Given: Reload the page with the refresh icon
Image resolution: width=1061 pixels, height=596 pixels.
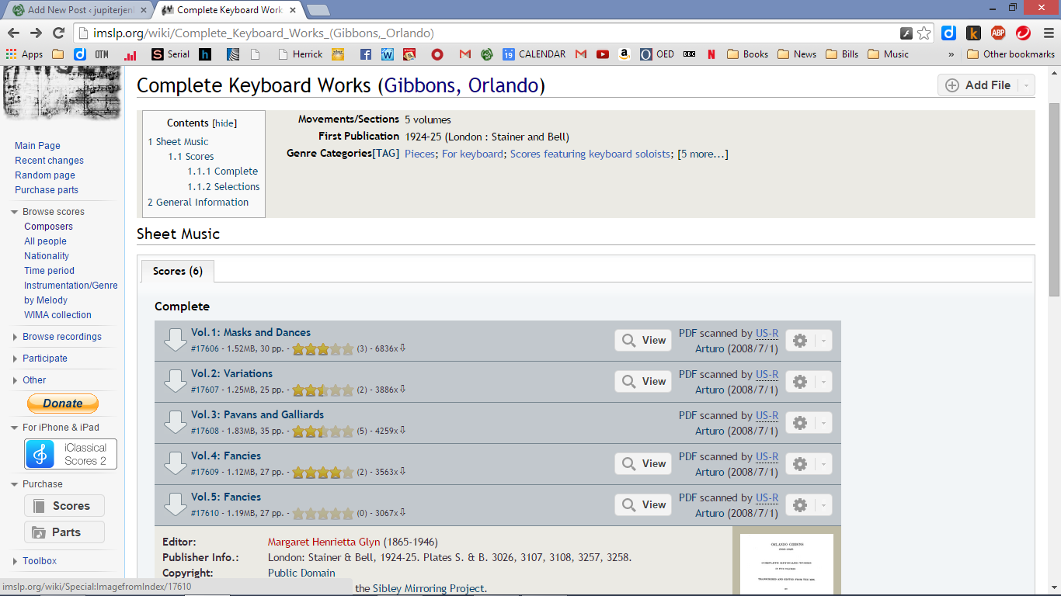Looking at the screenshot, I should [58, 33].
